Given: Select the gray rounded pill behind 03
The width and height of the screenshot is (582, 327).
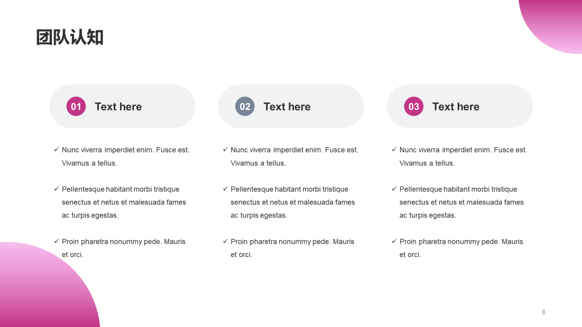Looking at the screenshot, I should (x=460, y=106).
